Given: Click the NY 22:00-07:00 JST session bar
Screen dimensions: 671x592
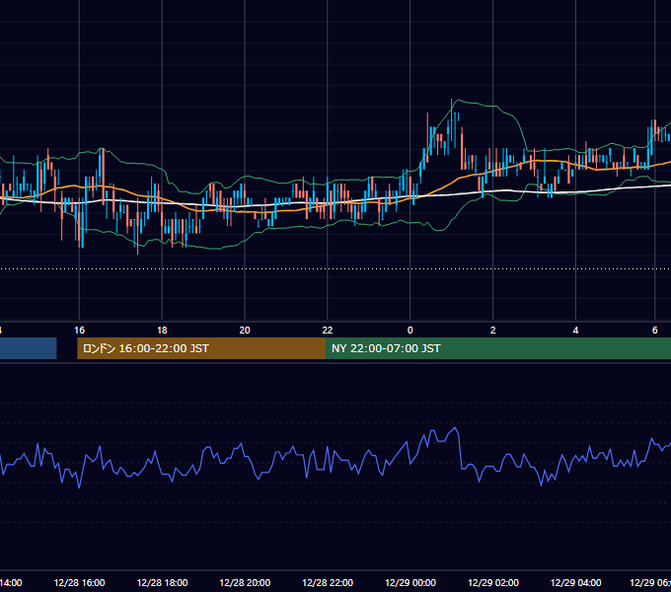Looking at the screenshot, I should [498, 348].
